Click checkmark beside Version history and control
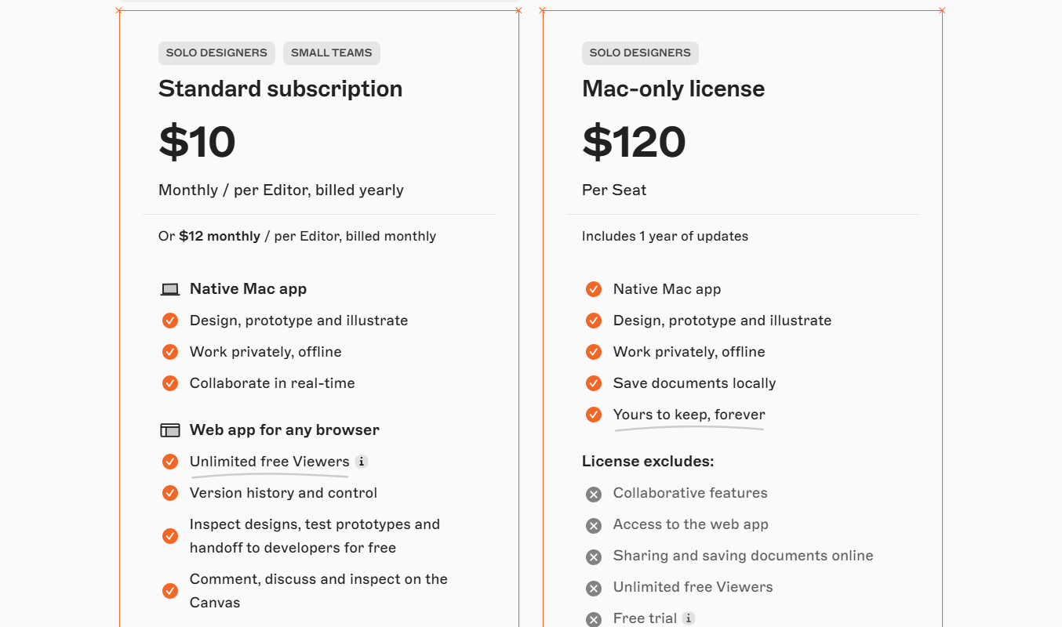Viewport: 1062px width, 627px height. point(170,493)
